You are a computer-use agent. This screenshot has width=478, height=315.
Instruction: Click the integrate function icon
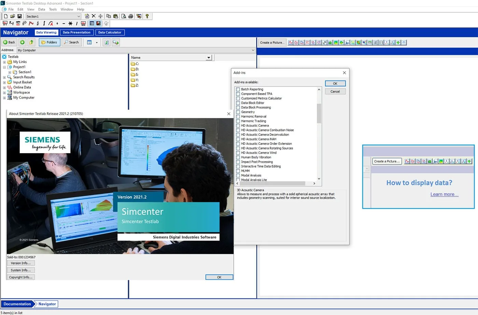pos(44,23)
